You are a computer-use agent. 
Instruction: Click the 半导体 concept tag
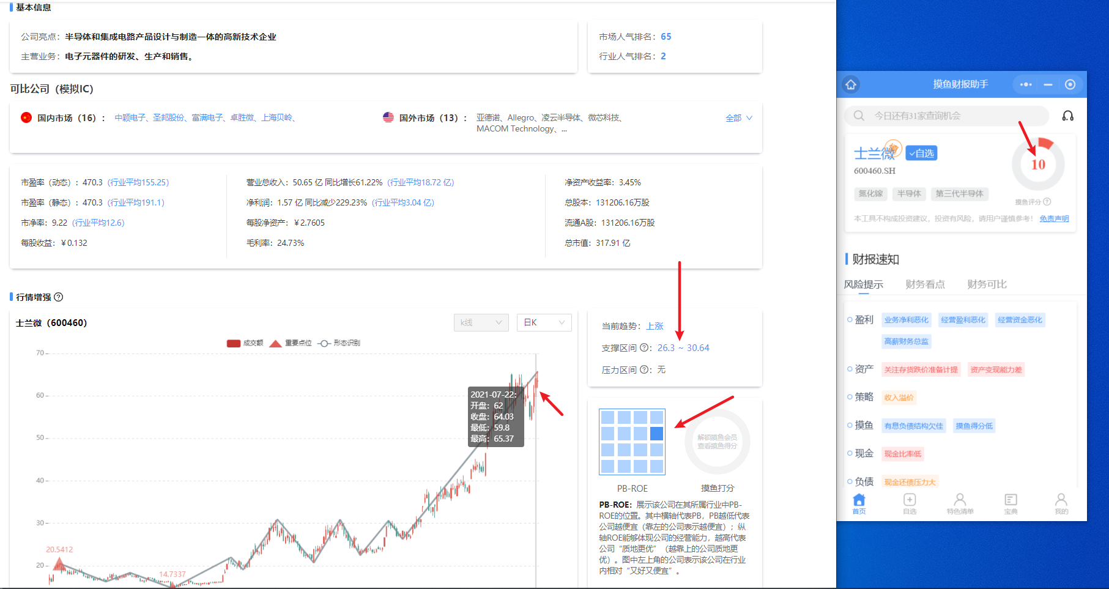(909, 194)
